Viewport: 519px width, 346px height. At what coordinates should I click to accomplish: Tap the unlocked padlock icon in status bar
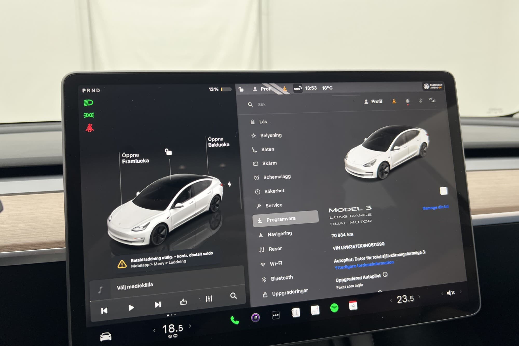[241, 89]
